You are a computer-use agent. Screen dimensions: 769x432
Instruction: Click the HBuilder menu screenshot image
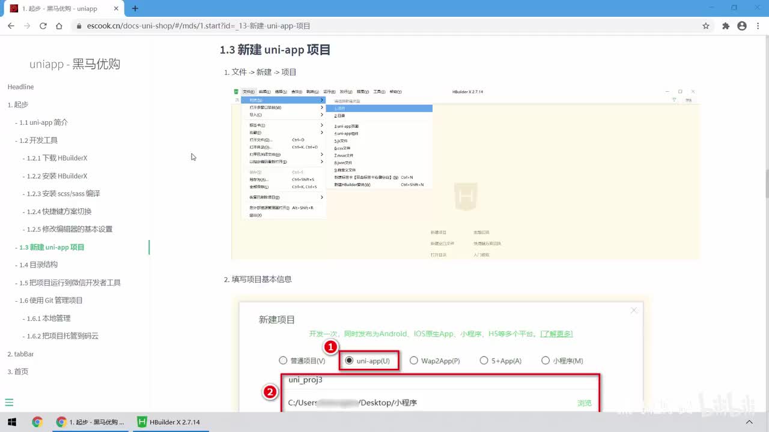466,173
